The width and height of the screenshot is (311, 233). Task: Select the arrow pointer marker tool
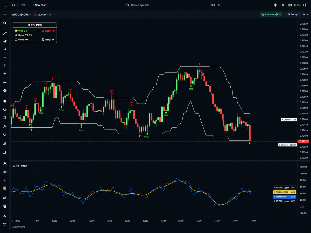coord(5,41)
